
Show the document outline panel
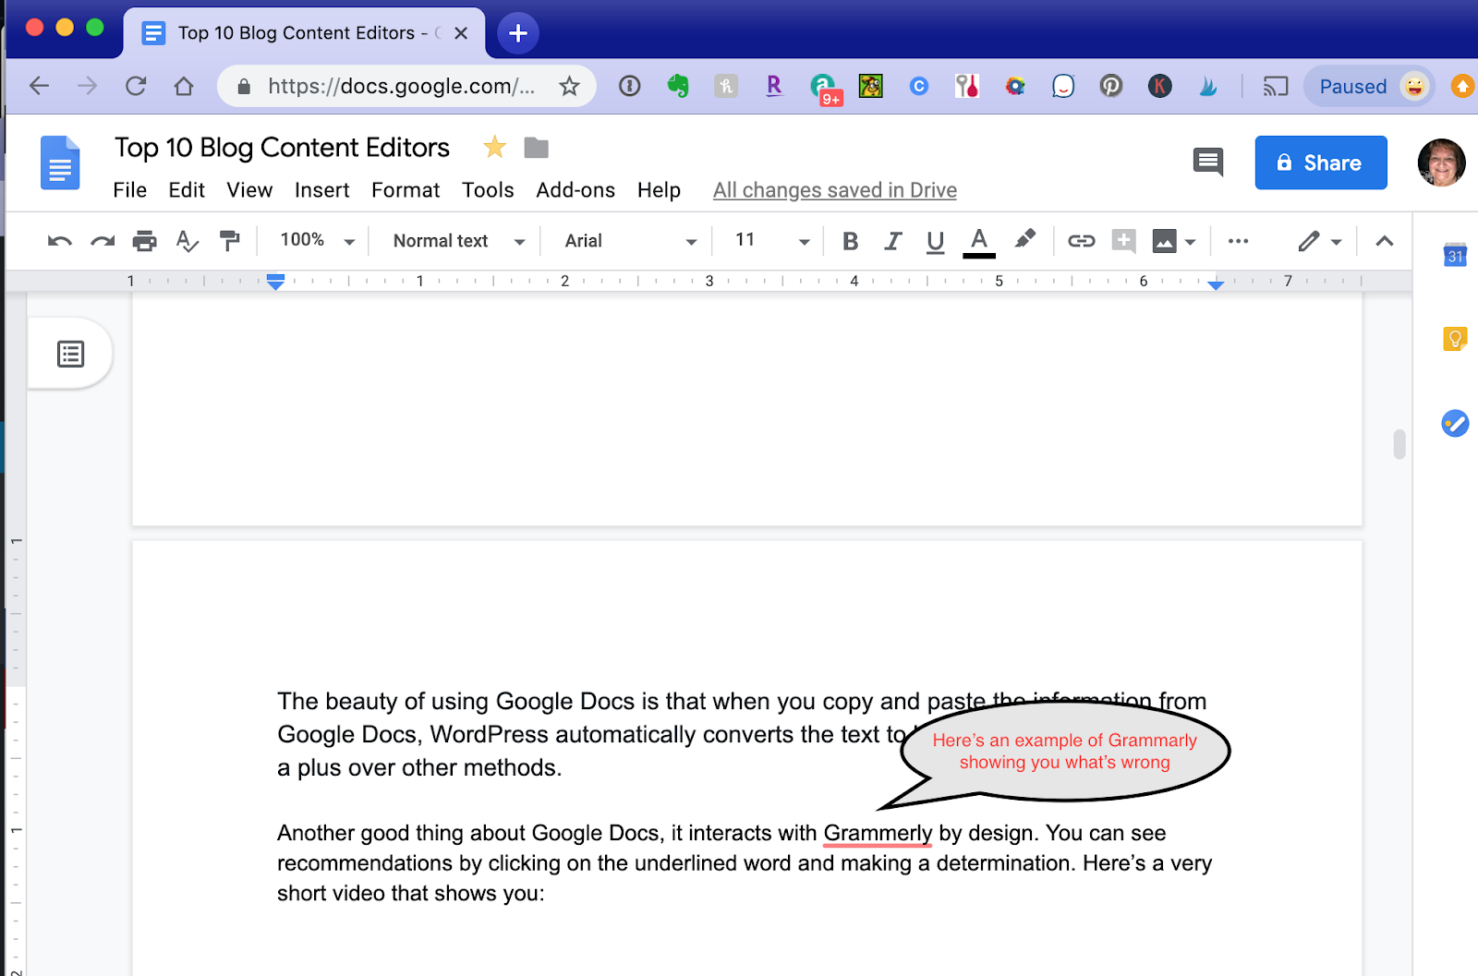tap(71, 354)
